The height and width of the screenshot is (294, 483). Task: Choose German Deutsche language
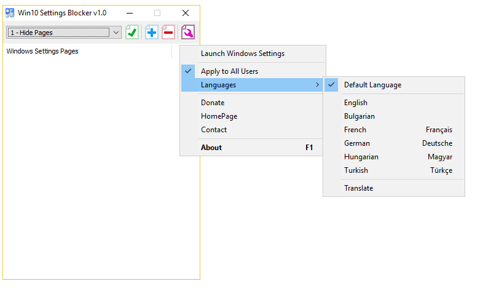click(394, 143)
